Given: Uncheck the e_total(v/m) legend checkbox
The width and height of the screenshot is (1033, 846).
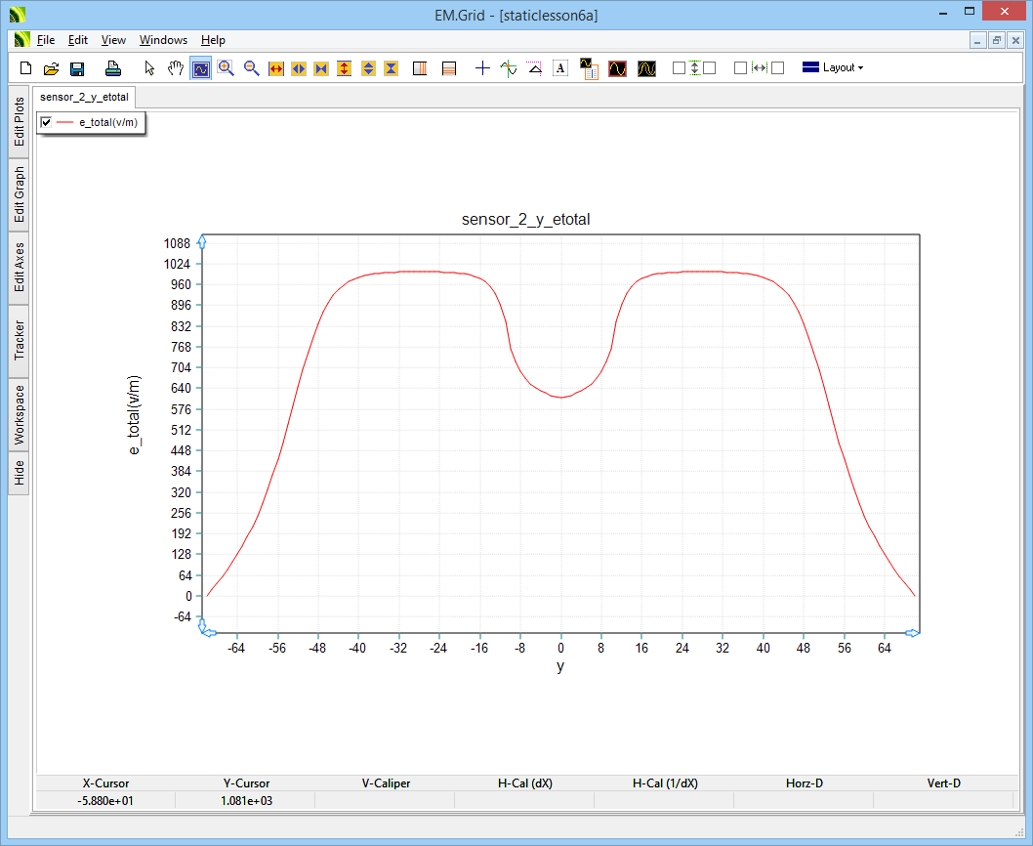Looking at the screenshot, I should pyautogui.click(x=46, y=122).
